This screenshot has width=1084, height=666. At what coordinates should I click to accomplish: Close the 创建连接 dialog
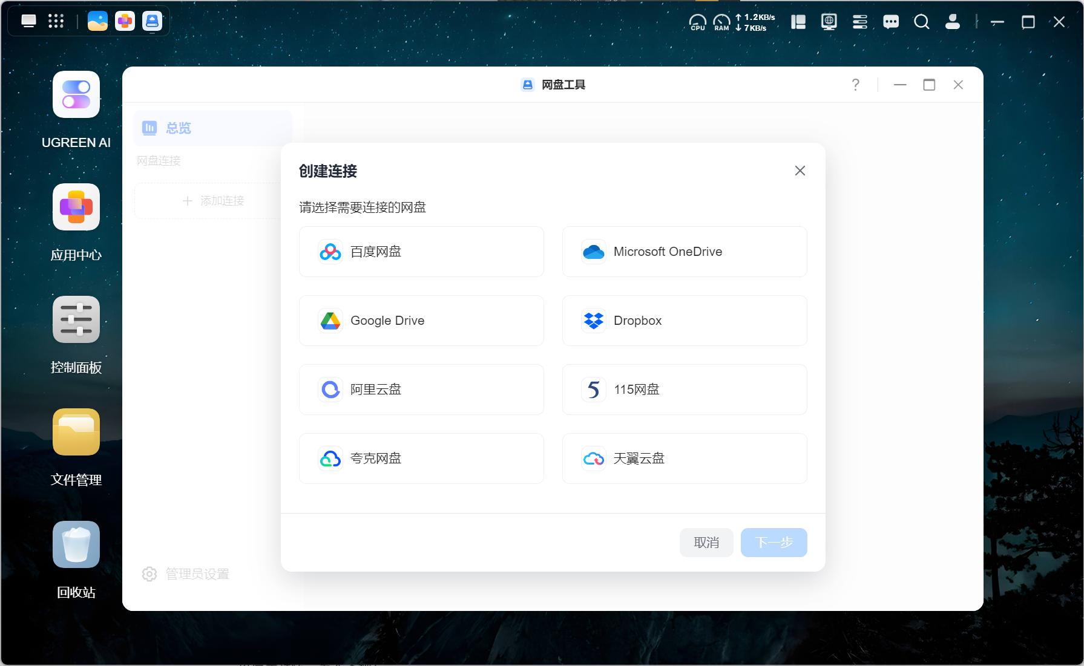pos(800,171)
